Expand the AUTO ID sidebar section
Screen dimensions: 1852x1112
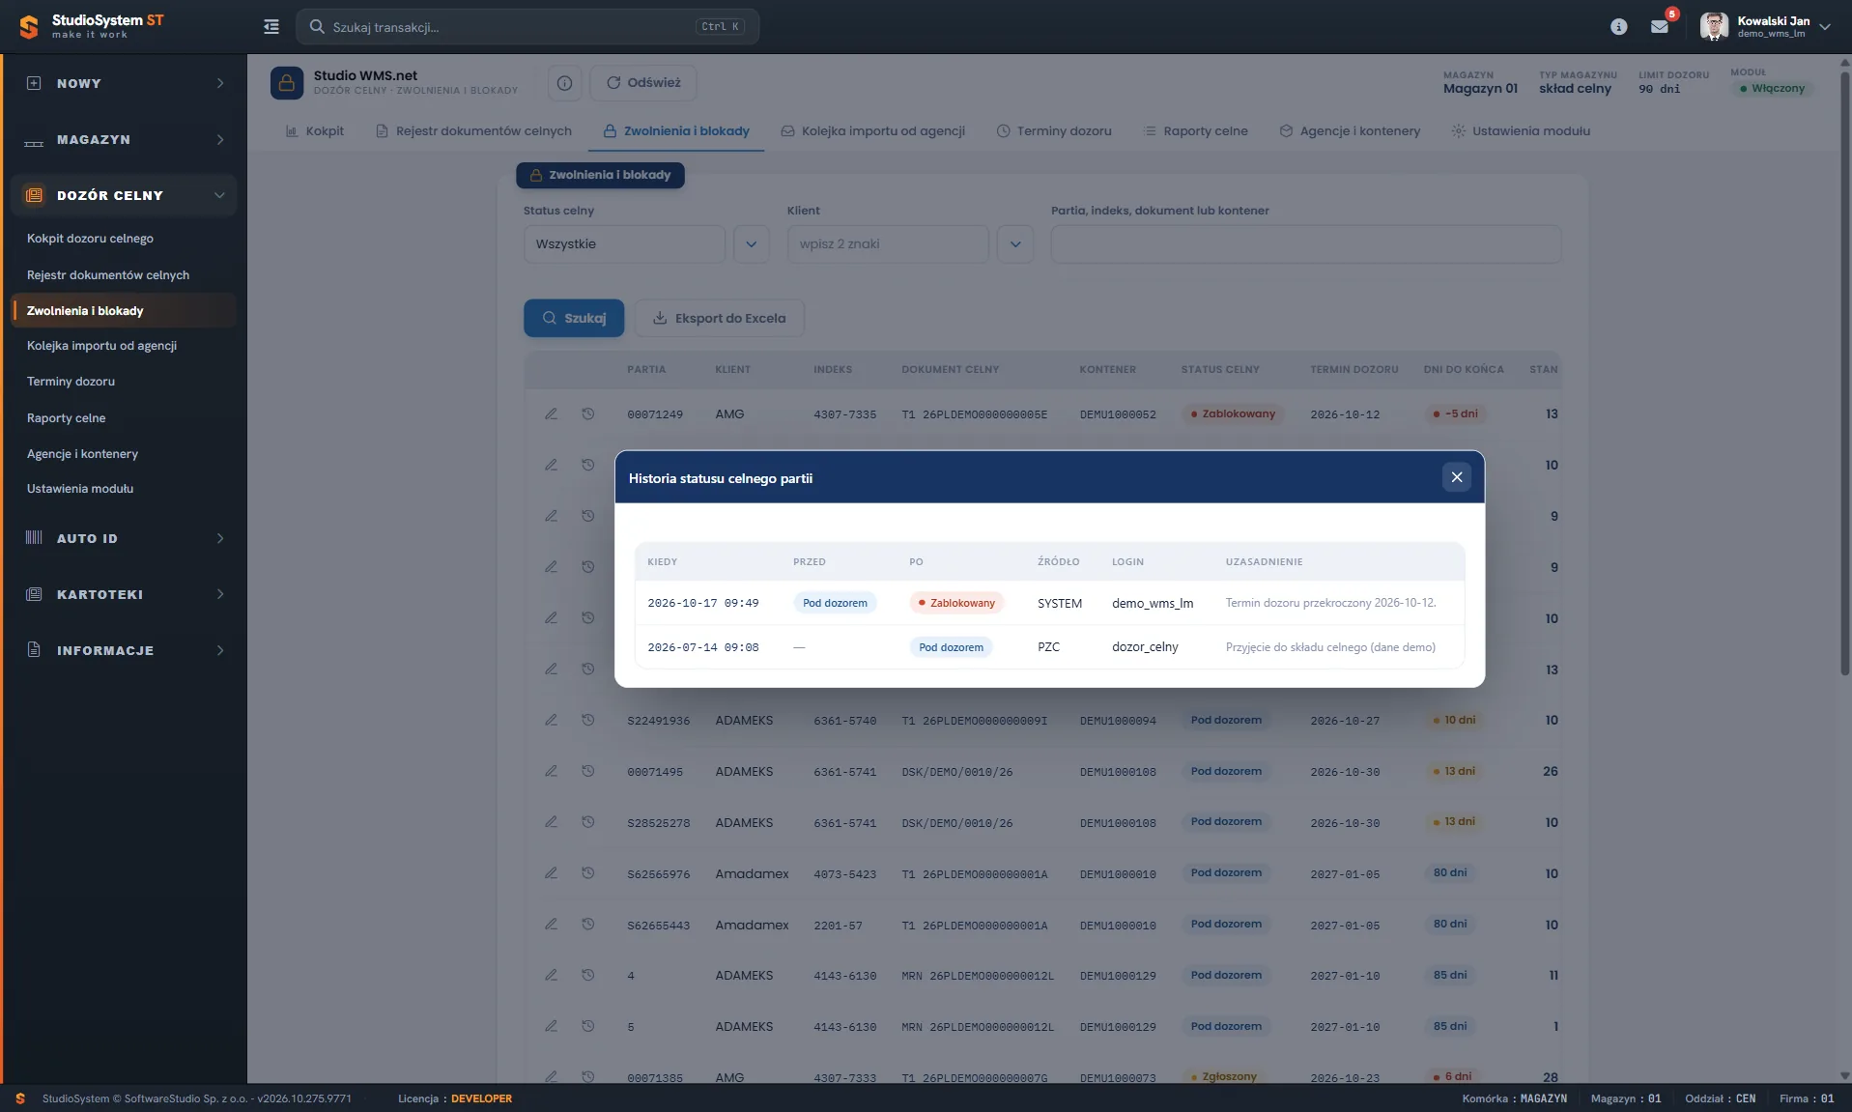tap(124, 538)
